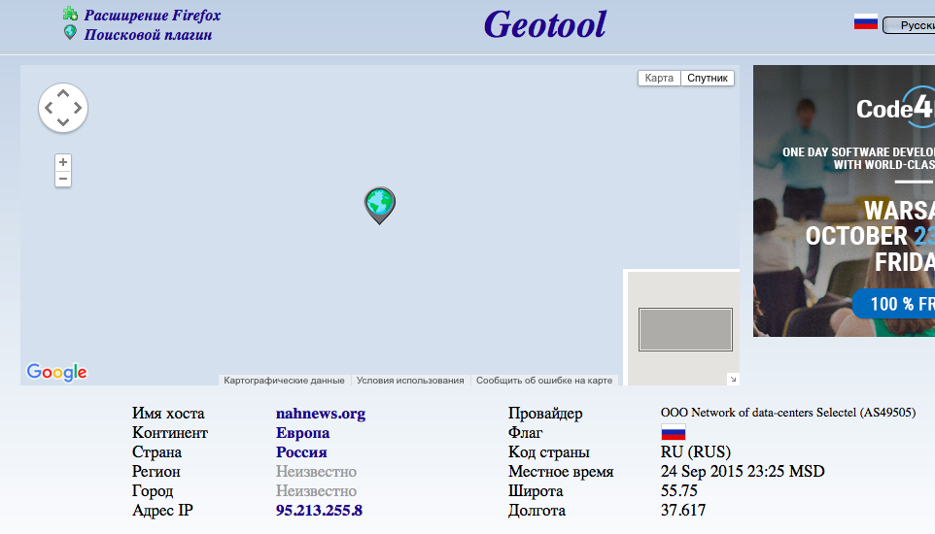Open Картографические данные link
Image resolution: width=935 pixels, height=534 pixels.
284,381
